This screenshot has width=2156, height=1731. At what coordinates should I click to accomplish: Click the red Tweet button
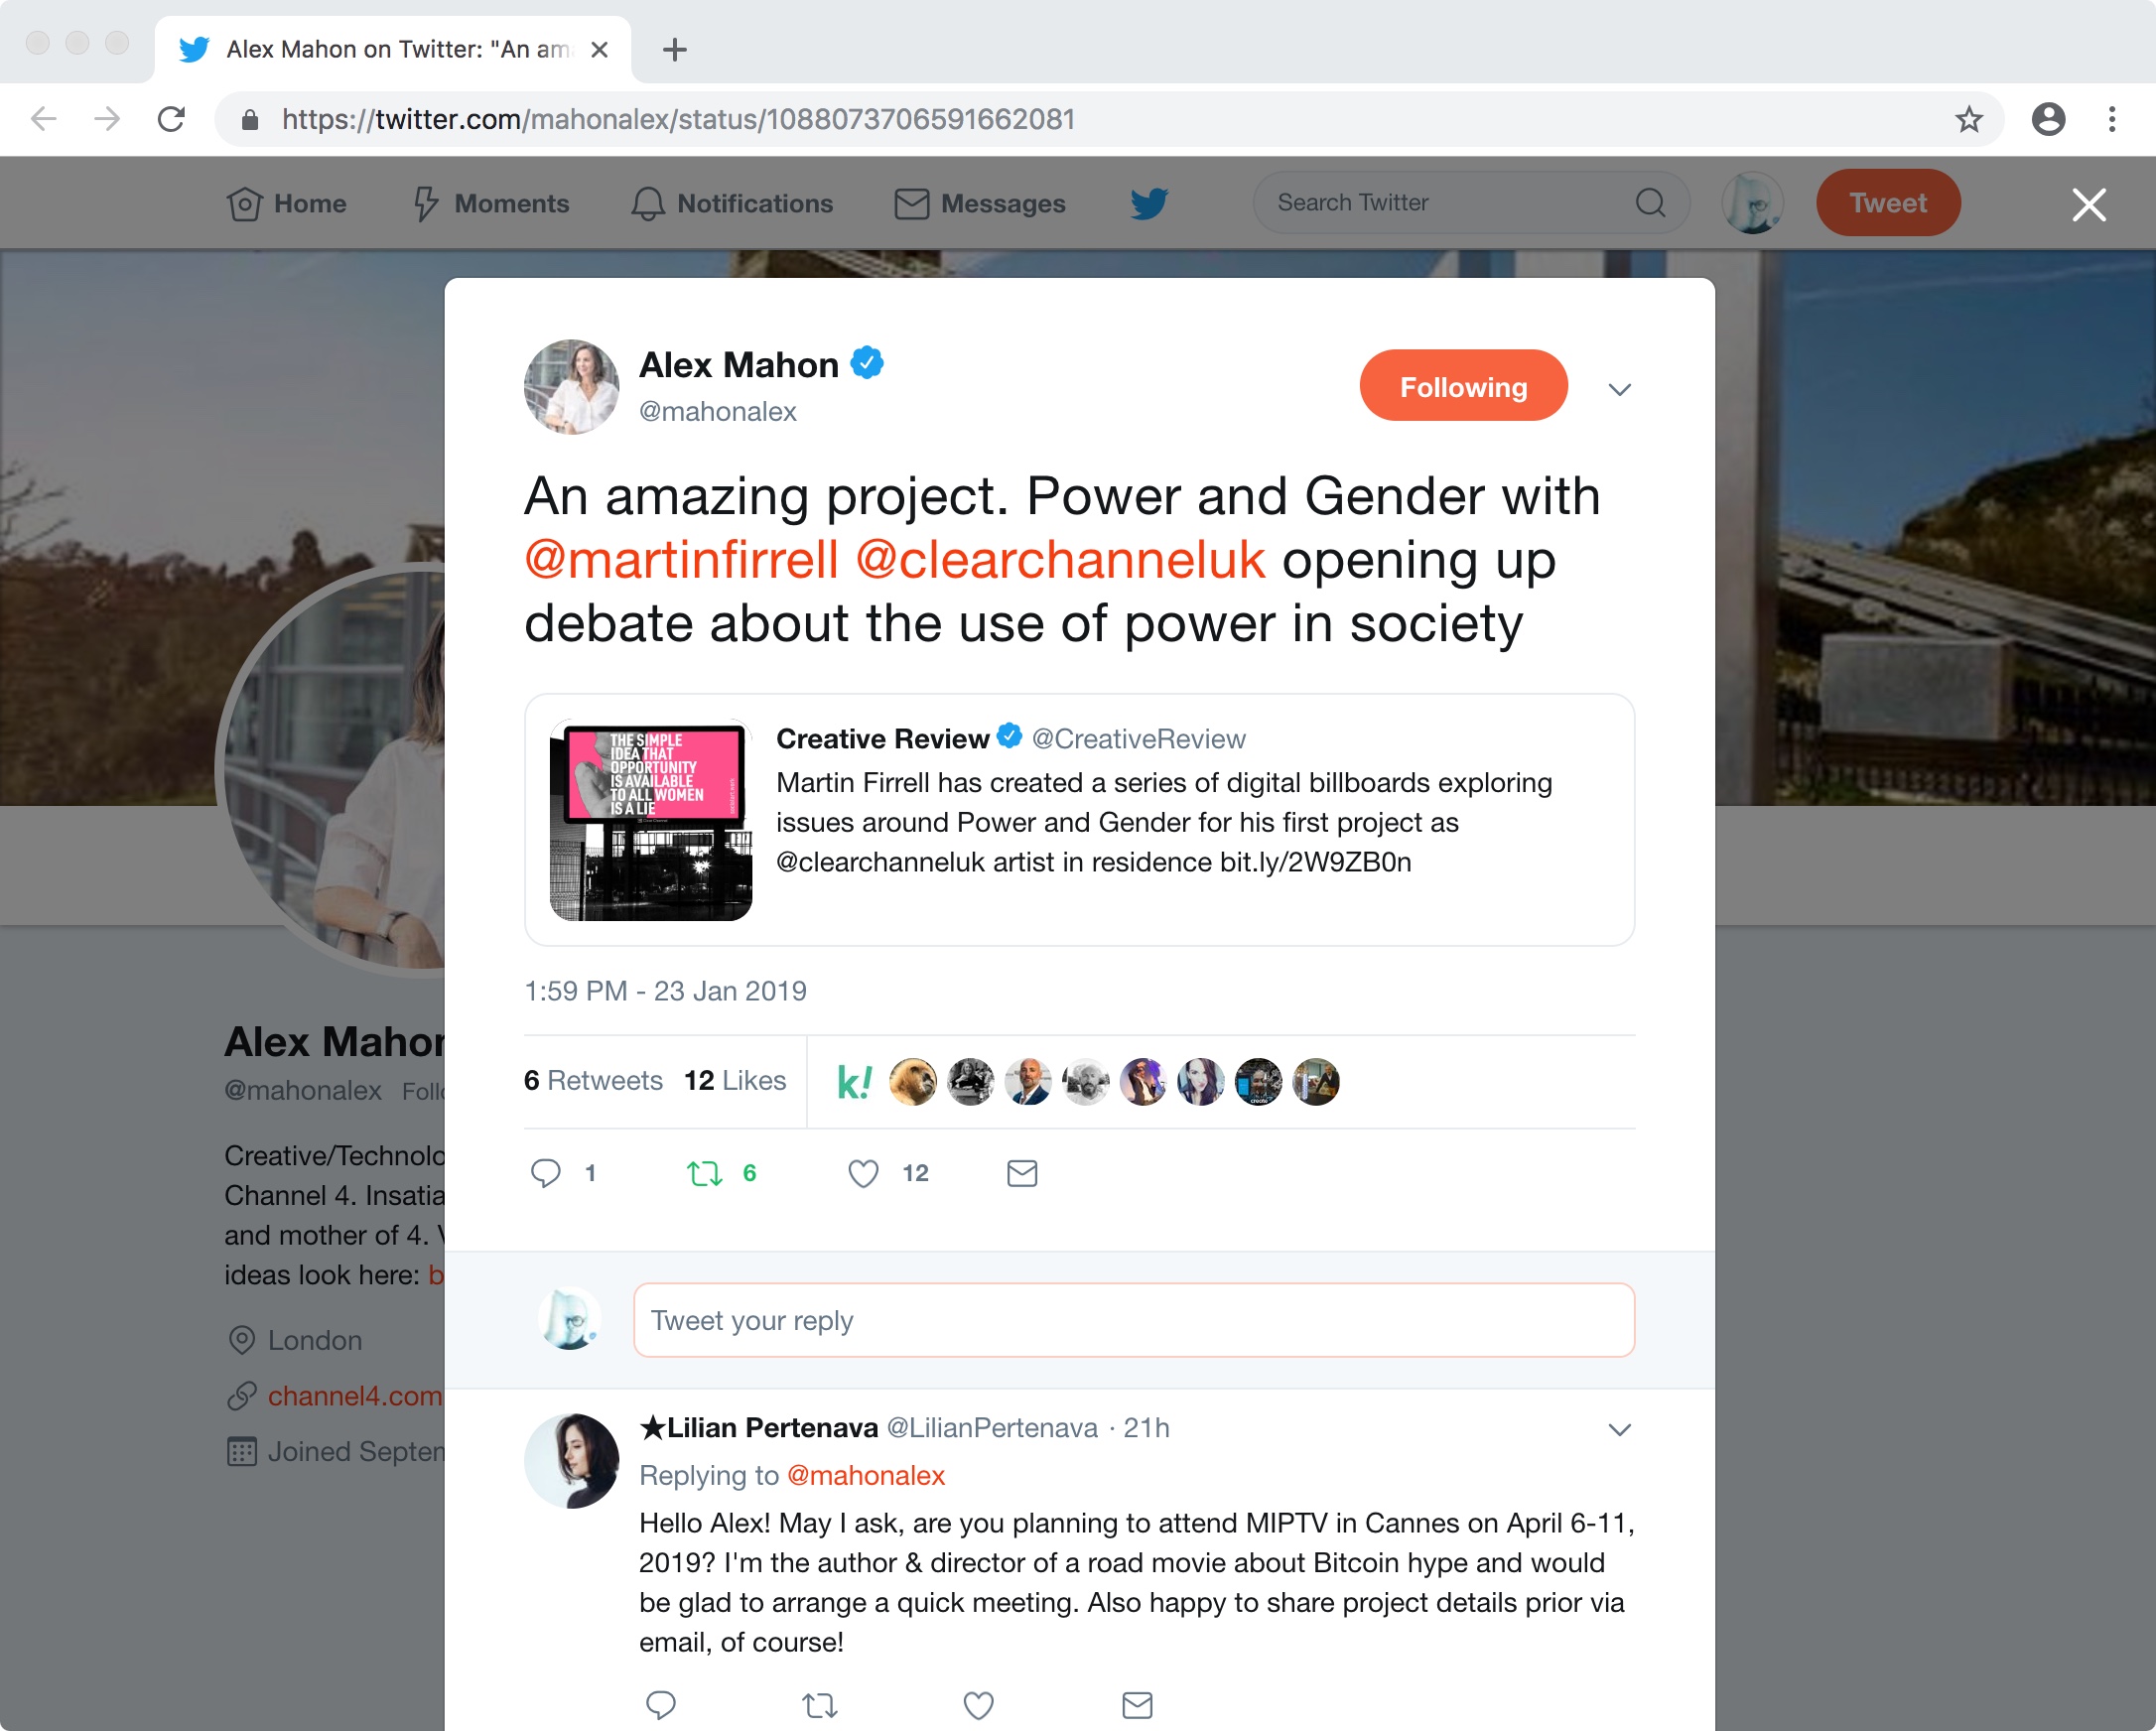[1888, 203]
